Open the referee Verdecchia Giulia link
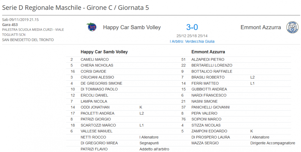The width and height of the screenshot is (301, 152). (x=192, y=41)
